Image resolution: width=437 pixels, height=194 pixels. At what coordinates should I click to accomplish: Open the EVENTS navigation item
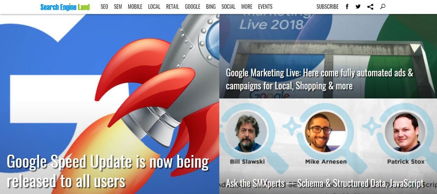pos(265,7)
